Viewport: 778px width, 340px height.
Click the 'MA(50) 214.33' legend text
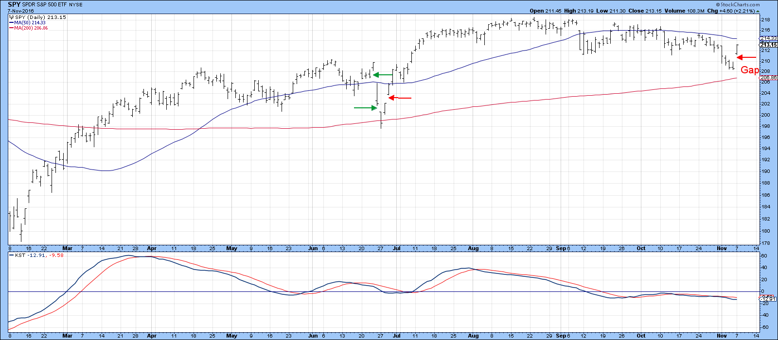click(30, 23)
